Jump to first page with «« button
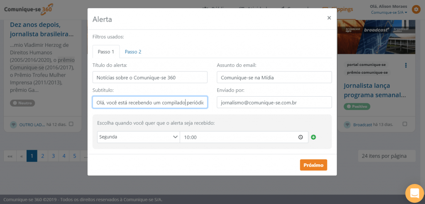This screenshot has width=425, height=204. 10,156
